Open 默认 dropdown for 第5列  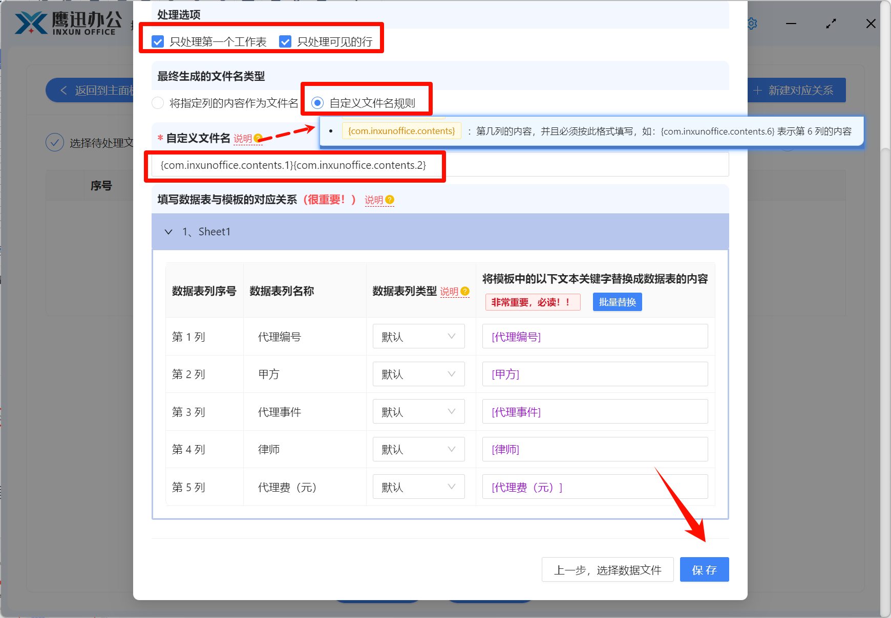[x=418, y=487]
